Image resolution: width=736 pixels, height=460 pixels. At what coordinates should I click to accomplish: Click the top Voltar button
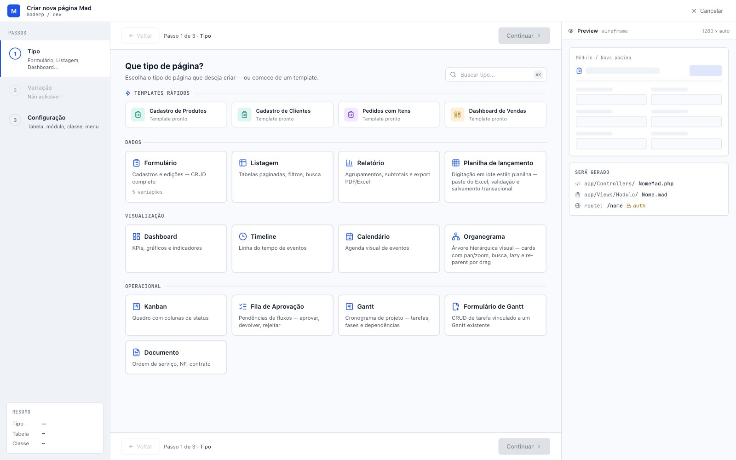point(140,36)
